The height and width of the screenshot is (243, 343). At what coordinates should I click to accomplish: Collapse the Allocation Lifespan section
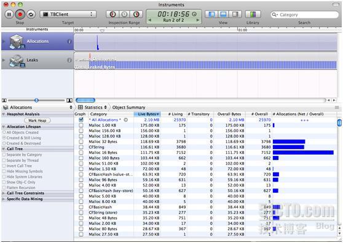[4, 127]
